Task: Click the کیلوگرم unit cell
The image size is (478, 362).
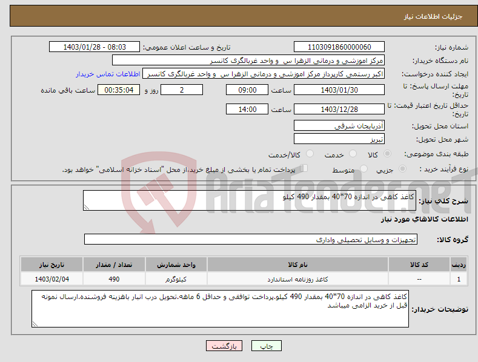Action: coord(176,279)
